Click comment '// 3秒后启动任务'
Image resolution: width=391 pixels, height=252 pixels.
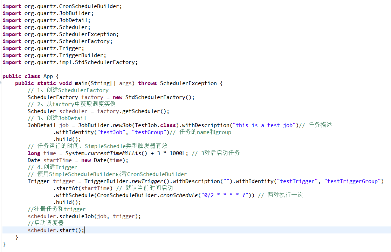pyautogui.click(x=216, y=153)
